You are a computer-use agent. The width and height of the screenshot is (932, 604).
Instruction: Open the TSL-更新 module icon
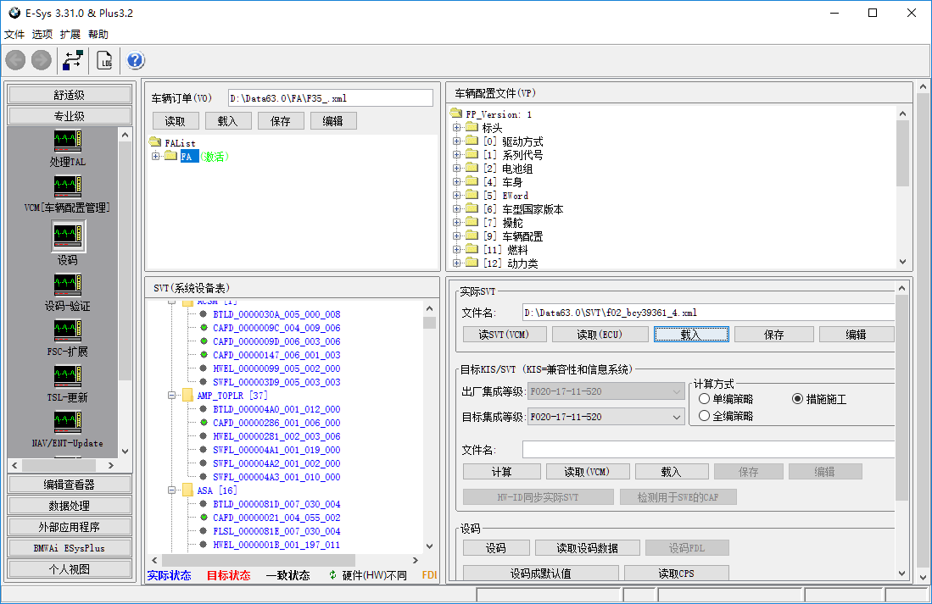pyautogui.click(x=68, y=376)
